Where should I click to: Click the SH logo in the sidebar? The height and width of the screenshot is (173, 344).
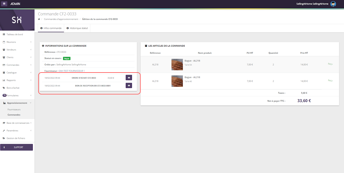(17, 20)
